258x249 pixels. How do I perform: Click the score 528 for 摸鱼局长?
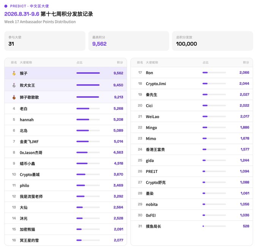click(x=246, y=226)
